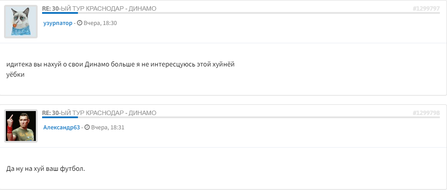Click the bold RE: prefix in Александр63's post
This screenshot has height=190, width=447.
coord(47,113)
